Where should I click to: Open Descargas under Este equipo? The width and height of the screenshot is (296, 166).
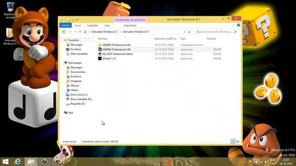(76, 67)
